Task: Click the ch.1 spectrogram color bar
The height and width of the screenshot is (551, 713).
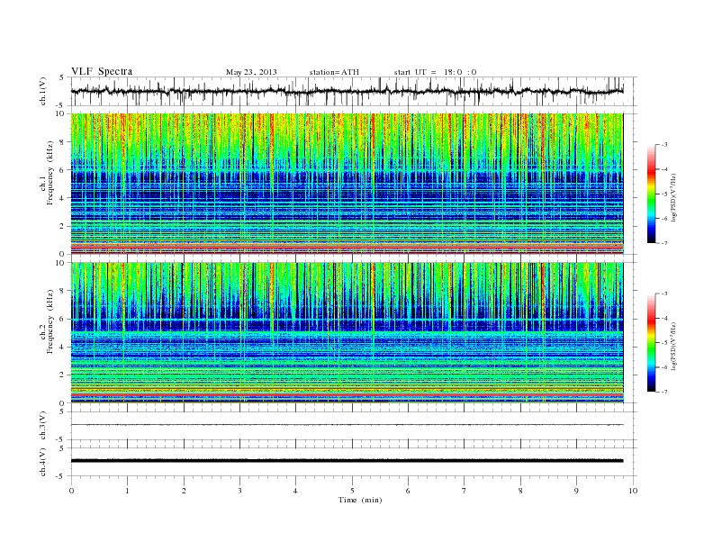Action: [x=651, y=194]
